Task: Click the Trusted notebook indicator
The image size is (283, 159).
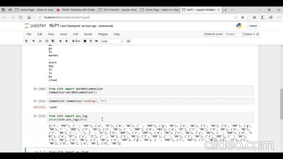Action: pyautogui.click(x=230, y=34)
